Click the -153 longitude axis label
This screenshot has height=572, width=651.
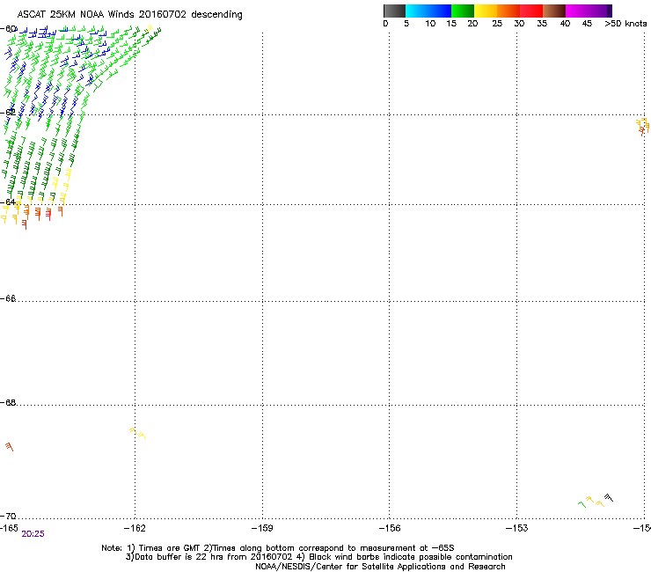(x=517, y=528)
